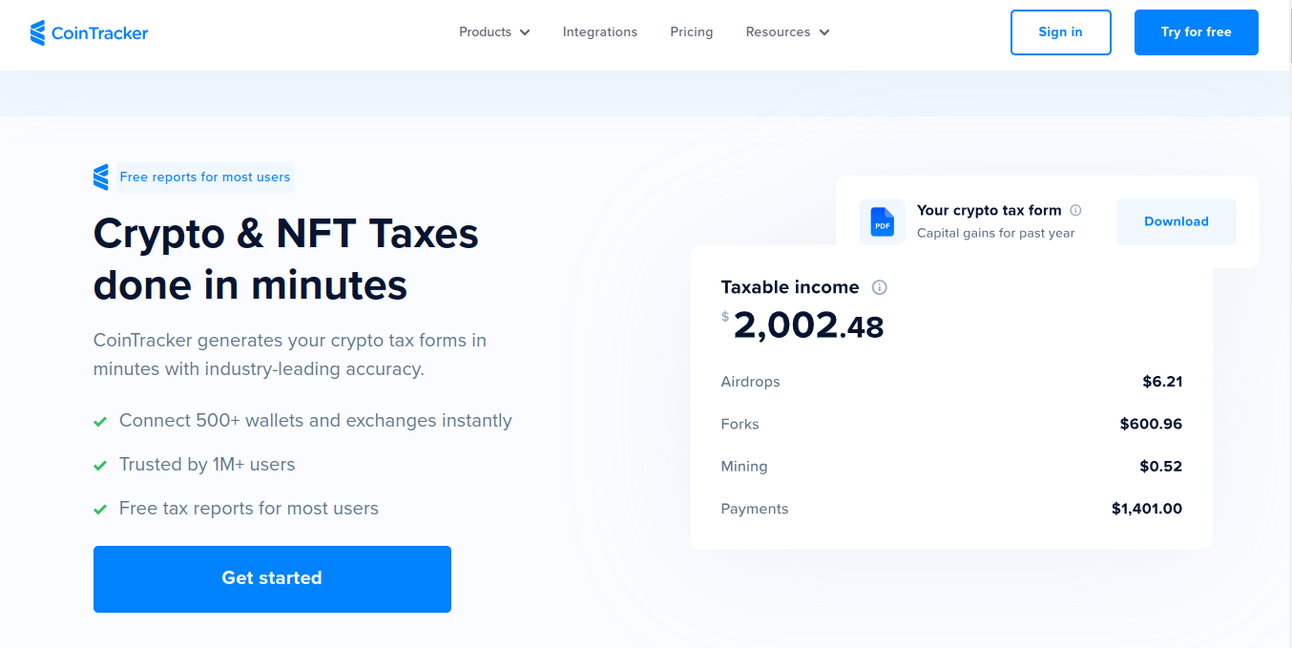Click Capital gains for past year text
Image resolution: width=1292 pixels, height=648 pixels.
click(x=996, y=233)
